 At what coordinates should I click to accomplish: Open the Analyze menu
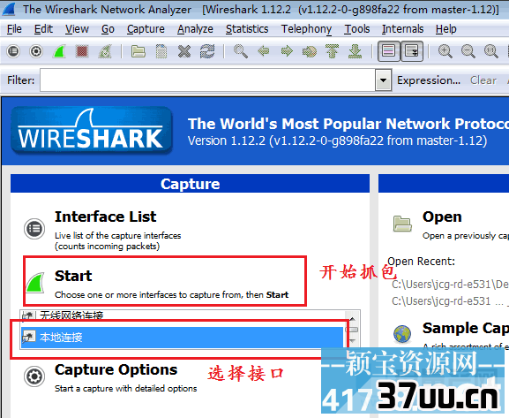[195, 29]
